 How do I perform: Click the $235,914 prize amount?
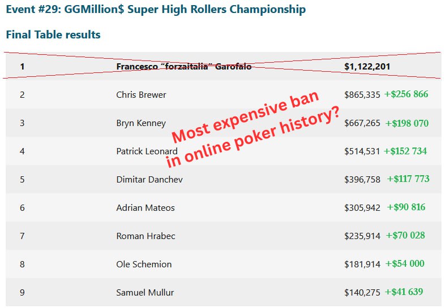tap(362, 236)
